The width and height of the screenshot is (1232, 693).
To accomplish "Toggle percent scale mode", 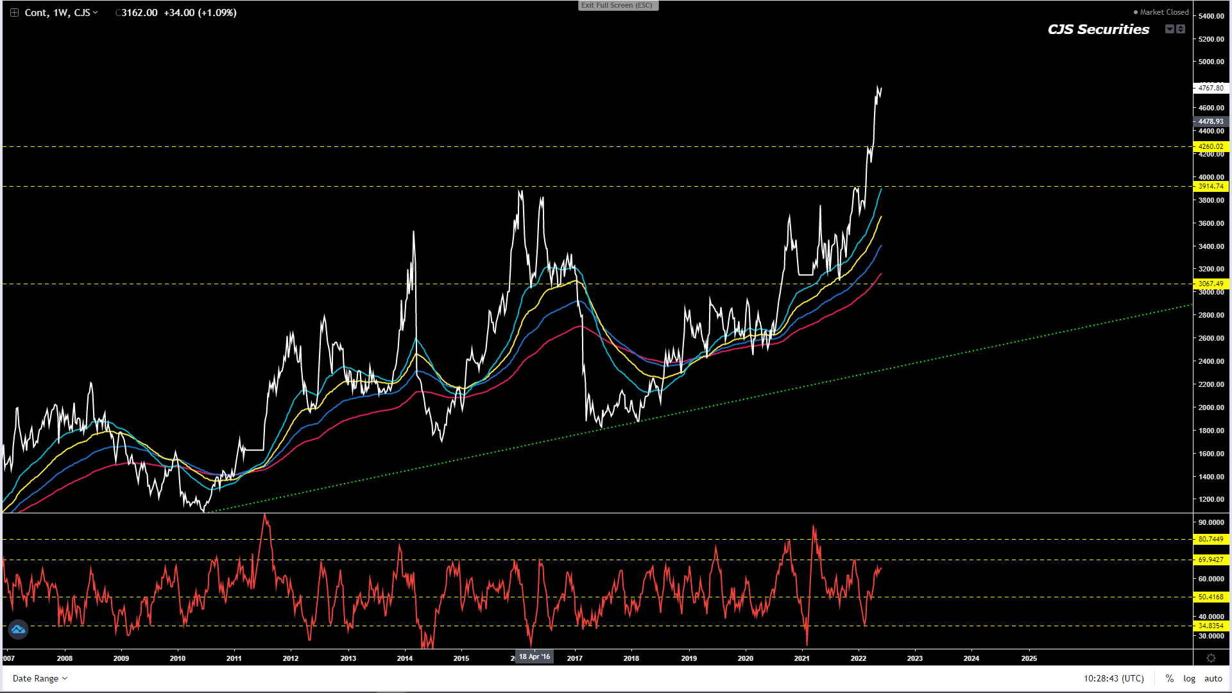I will [x=1170, y=678].
